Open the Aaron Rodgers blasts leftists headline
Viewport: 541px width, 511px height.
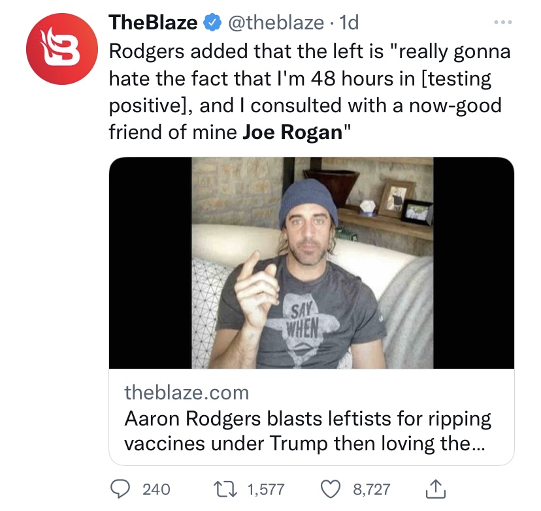(x=307, y=418)
